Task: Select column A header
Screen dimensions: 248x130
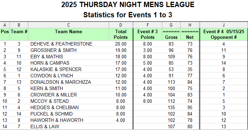Action: click(x=5, y=25)
